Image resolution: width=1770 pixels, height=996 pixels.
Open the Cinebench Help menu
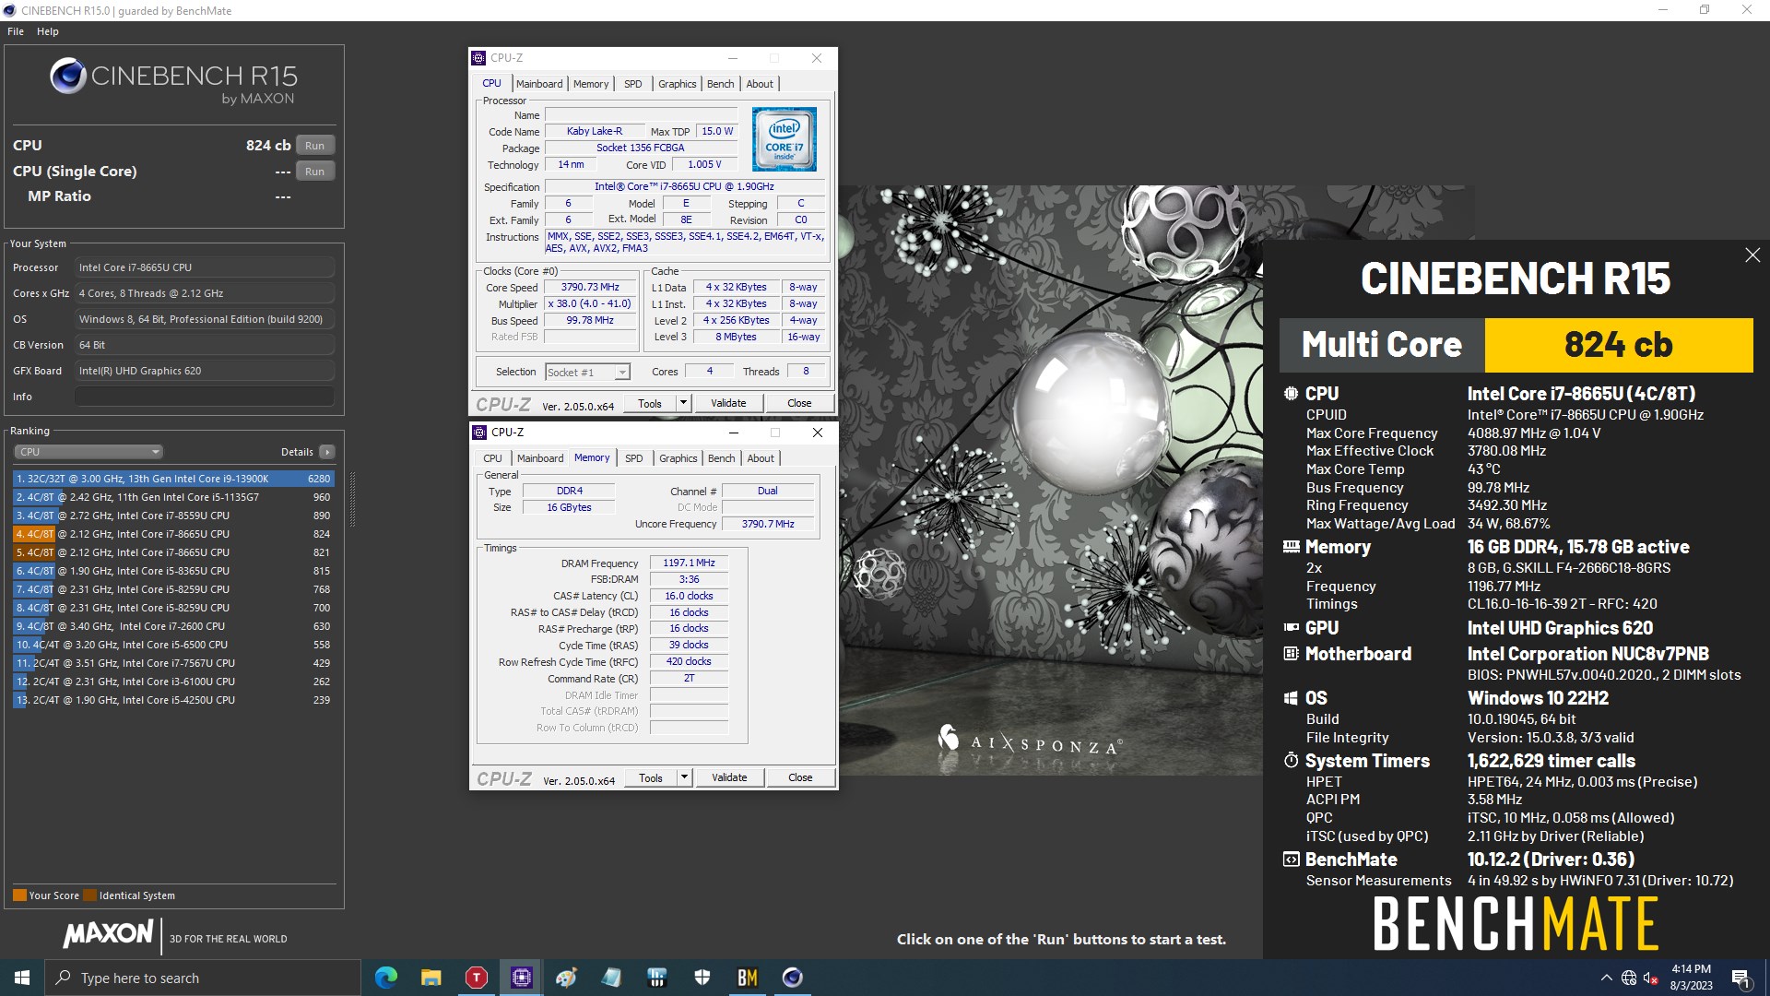pos(48,31)
